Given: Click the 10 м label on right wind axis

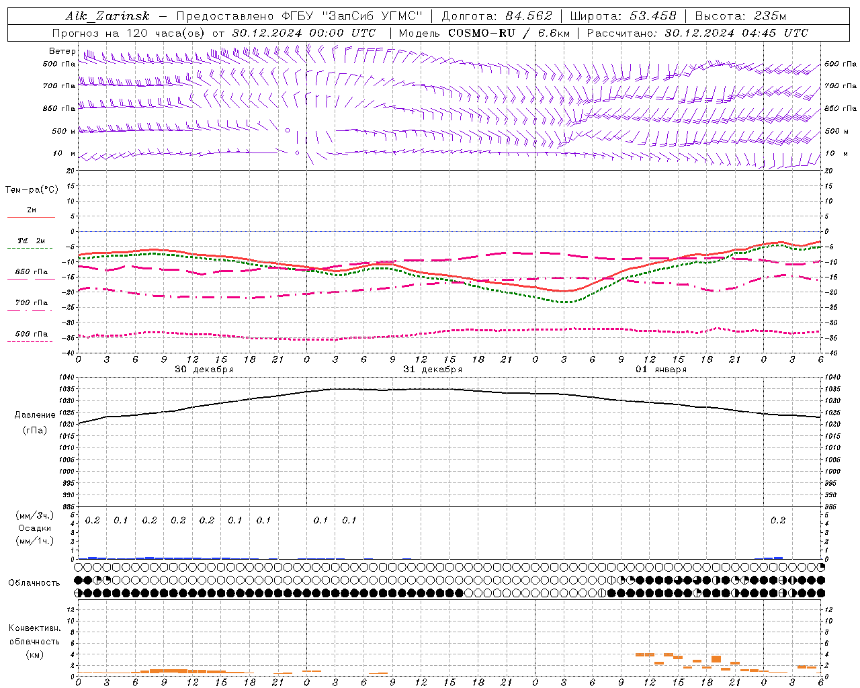Looking at the screenshot, I should [x=836, y=153].
